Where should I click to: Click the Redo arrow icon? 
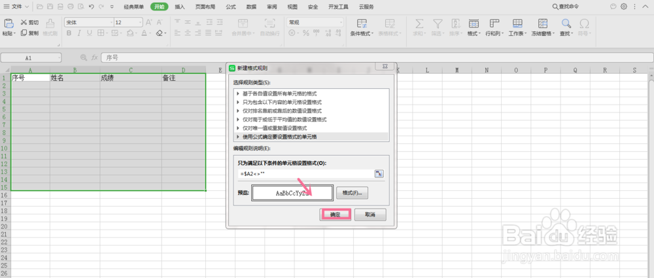[101, 7]
